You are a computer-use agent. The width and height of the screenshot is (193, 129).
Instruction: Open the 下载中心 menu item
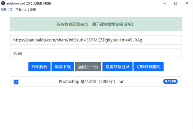[x=21, y=10]
